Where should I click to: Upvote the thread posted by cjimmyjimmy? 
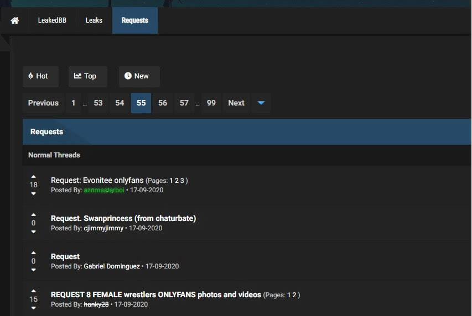33,215
